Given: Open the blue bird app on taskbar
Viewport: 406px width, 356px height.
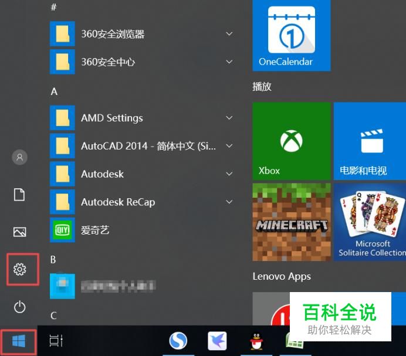Looking at the screenshot, I should (x=217, y=341).
